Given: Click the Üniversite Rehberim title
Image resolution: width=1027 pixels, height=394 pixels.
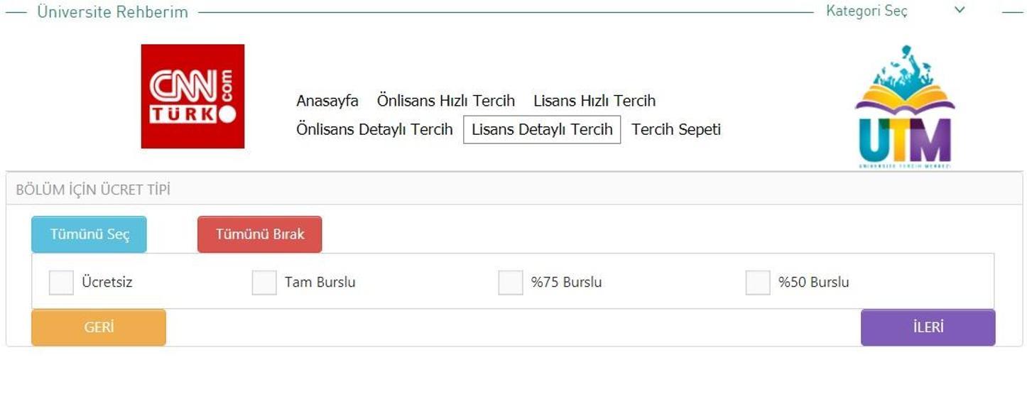Looking at the screenshot, I should [112, 12].
